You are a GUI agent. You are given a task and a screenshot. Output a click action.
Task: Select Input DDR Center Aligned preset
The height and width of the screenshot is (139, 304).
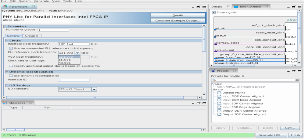point(243,96)
